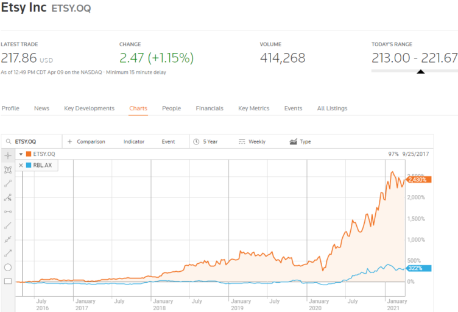
Task: Open the Comparison menu
Action: [91, 142]
